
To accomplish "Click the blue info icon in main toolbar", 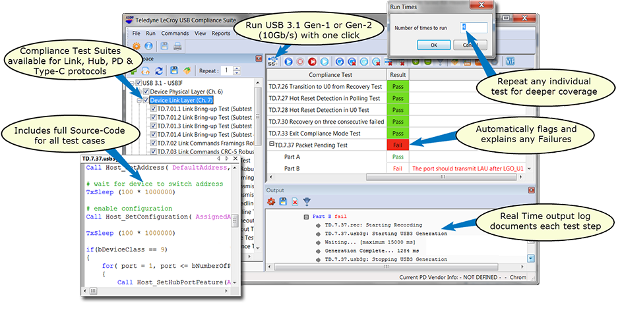I will (148, 46).
